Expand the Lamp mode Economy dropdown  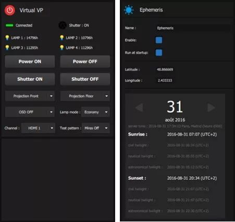tap(95, 112)
